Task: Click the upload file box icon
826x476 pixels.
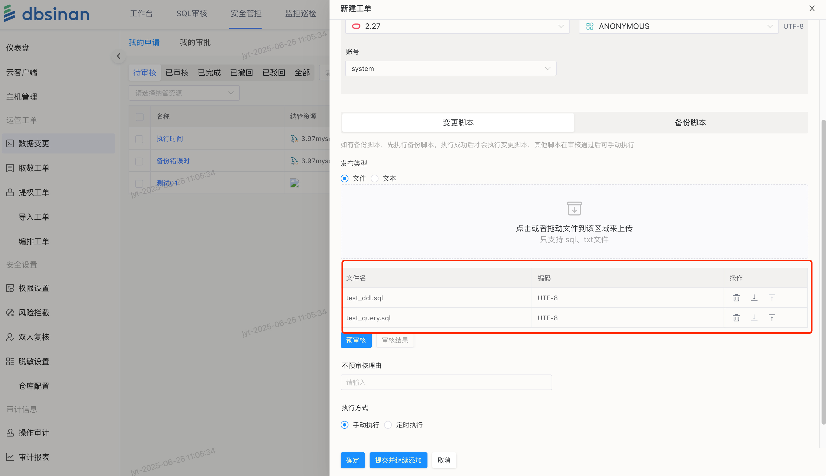Action: pos(574,209)
